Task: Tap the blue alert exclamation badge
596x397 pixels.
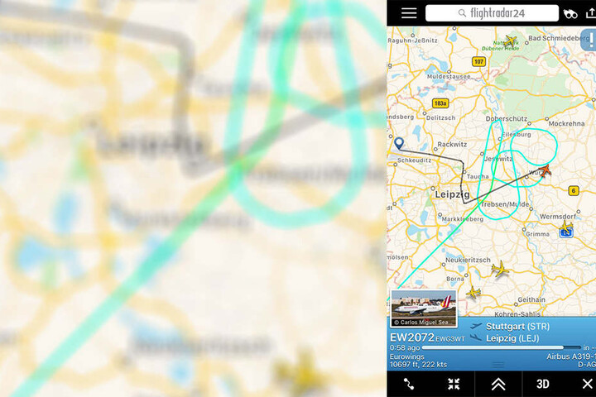Action: coord(589,40)
